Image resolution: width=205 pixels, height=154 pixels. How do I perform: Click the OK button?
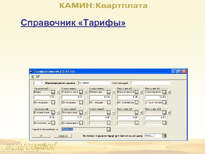coord(41,136)
